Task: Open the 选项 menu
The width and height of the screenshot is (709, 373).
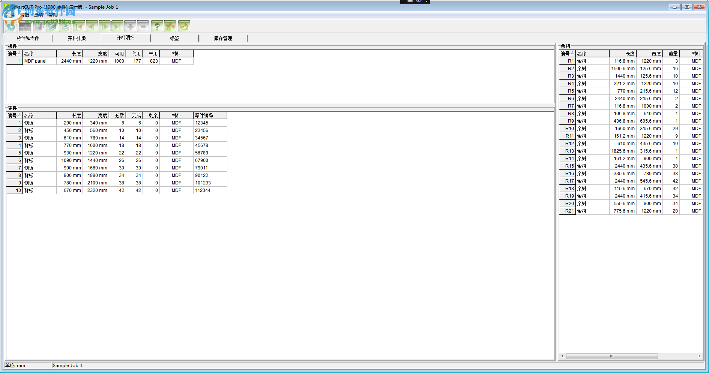Action: [x=39, y=15]
